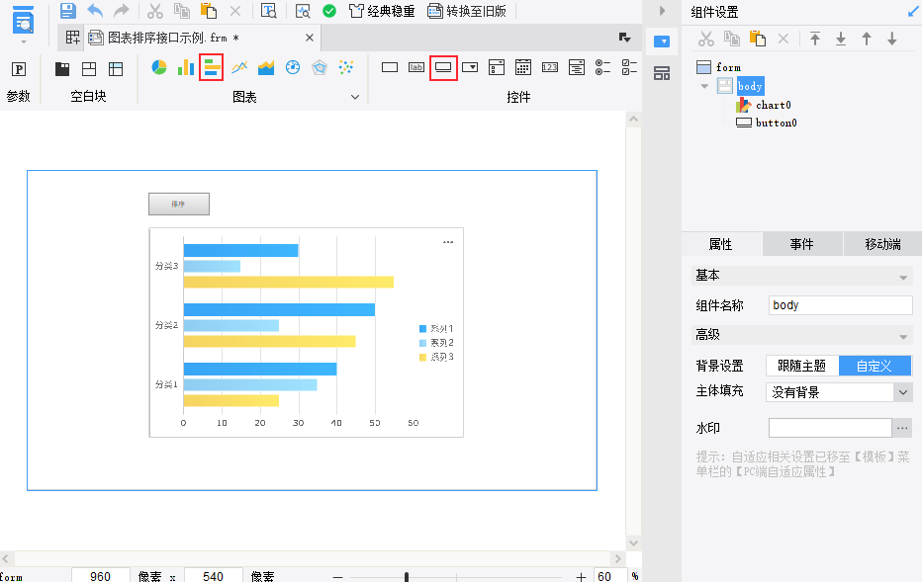Select the button widget icon

pyautogui.click(x=443, y=67)
